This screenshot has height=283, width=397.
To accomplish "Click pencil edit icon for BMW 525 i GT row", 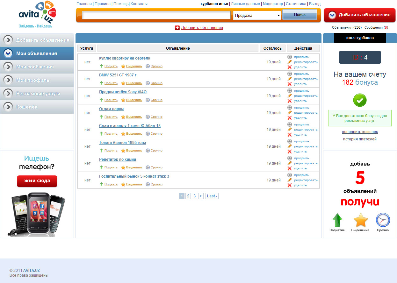I will click(x=290, y=79).
